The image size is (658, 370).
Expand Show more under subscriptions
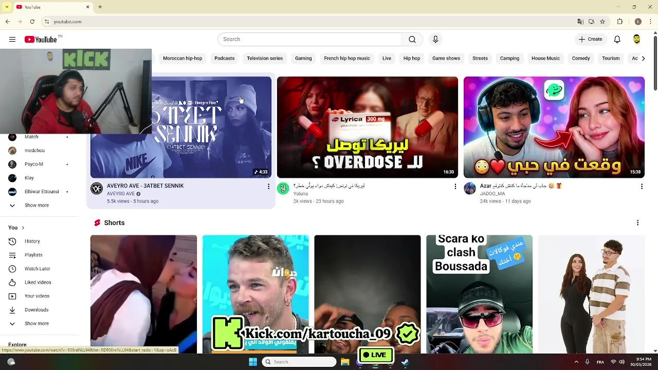coord(36,205)
